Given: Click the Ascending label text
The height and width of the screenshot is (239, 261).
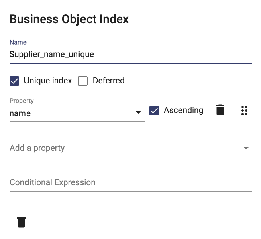Looking at the screenshot, I should [184, 110].
